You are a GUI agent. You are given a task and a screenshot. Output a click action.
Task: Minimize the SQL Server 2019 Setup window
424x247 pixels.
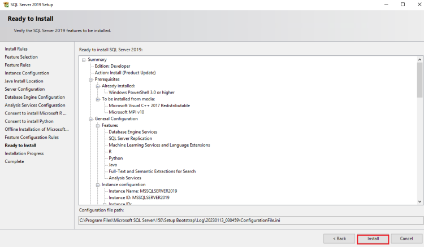click(386, 5)
